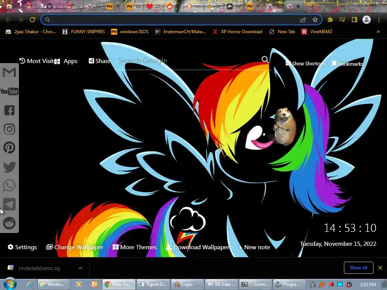Open More Themes
387x290 pixels.
(x=135, y=247)
